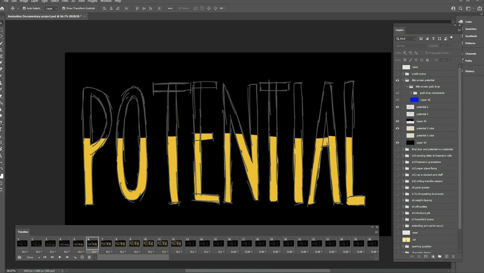Expand s5 silhouettes group
The width and height of the screenshot is (484, 273).
403,206
